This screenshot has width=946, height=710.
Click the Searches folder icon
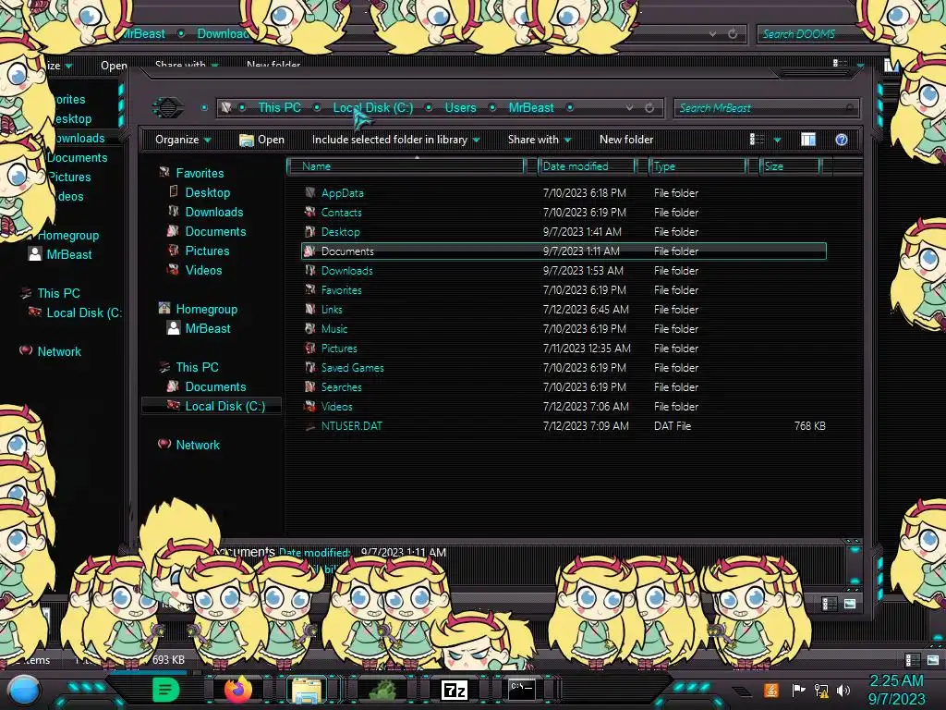pos(310,386)
